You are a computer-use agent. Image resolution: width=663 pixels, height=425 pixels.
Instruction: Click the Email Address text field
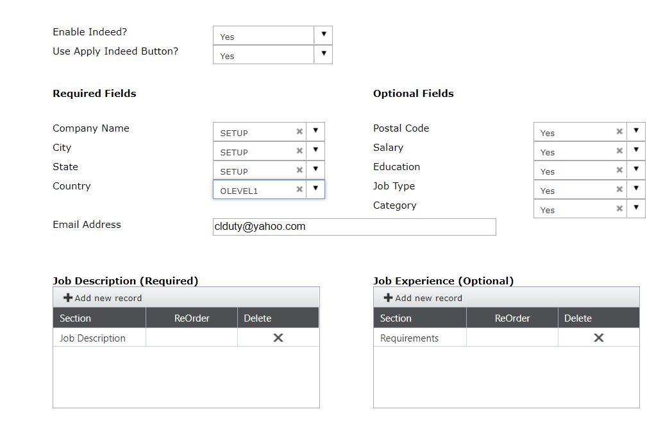click(x=354, y=227)
